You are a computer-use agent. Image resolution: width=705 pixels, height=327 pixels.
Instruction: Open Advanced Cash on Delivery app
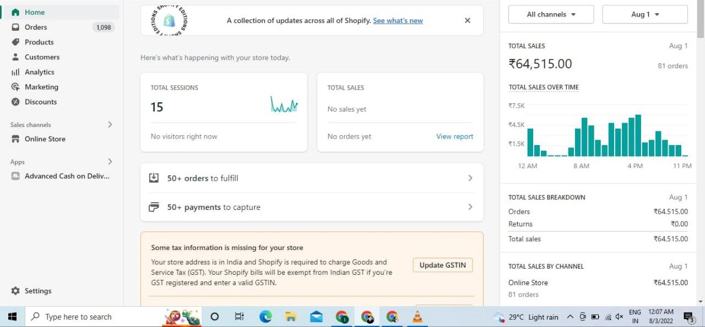(x=67, y=176)
